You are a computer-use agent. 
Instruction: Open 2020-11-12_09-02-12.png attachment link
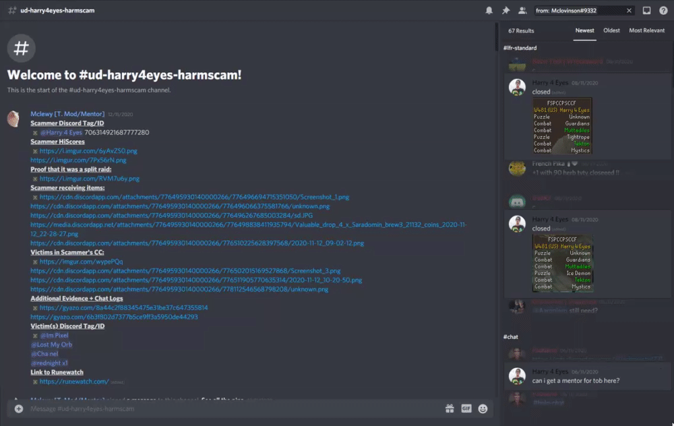197,243
